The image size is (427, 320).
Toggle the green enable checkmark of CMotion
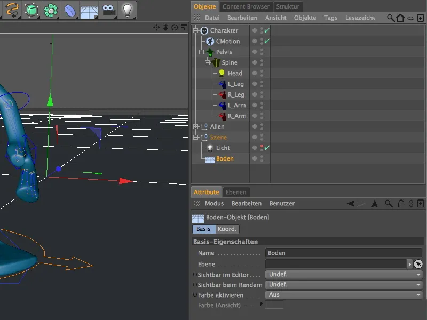click(267, 41)
